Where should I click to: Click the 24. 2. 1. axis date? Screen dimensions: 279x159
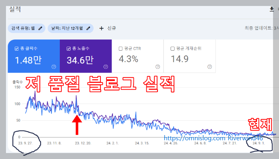[112, 143]
